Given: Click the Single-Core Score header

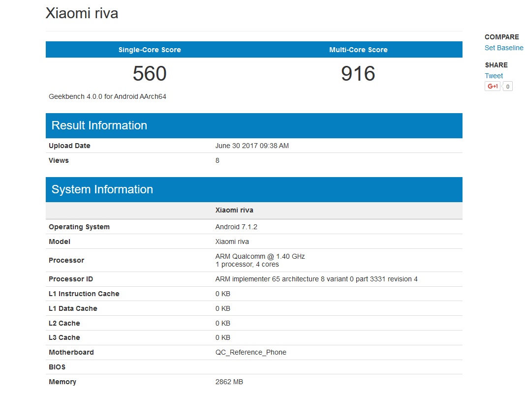Looking at the screenshot, I should 150,50.
